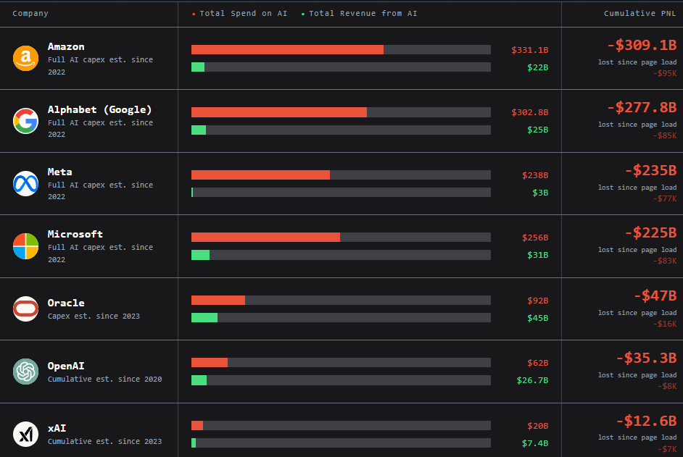
Task: Click the $22B revenue value
Action: click(537, 67)
